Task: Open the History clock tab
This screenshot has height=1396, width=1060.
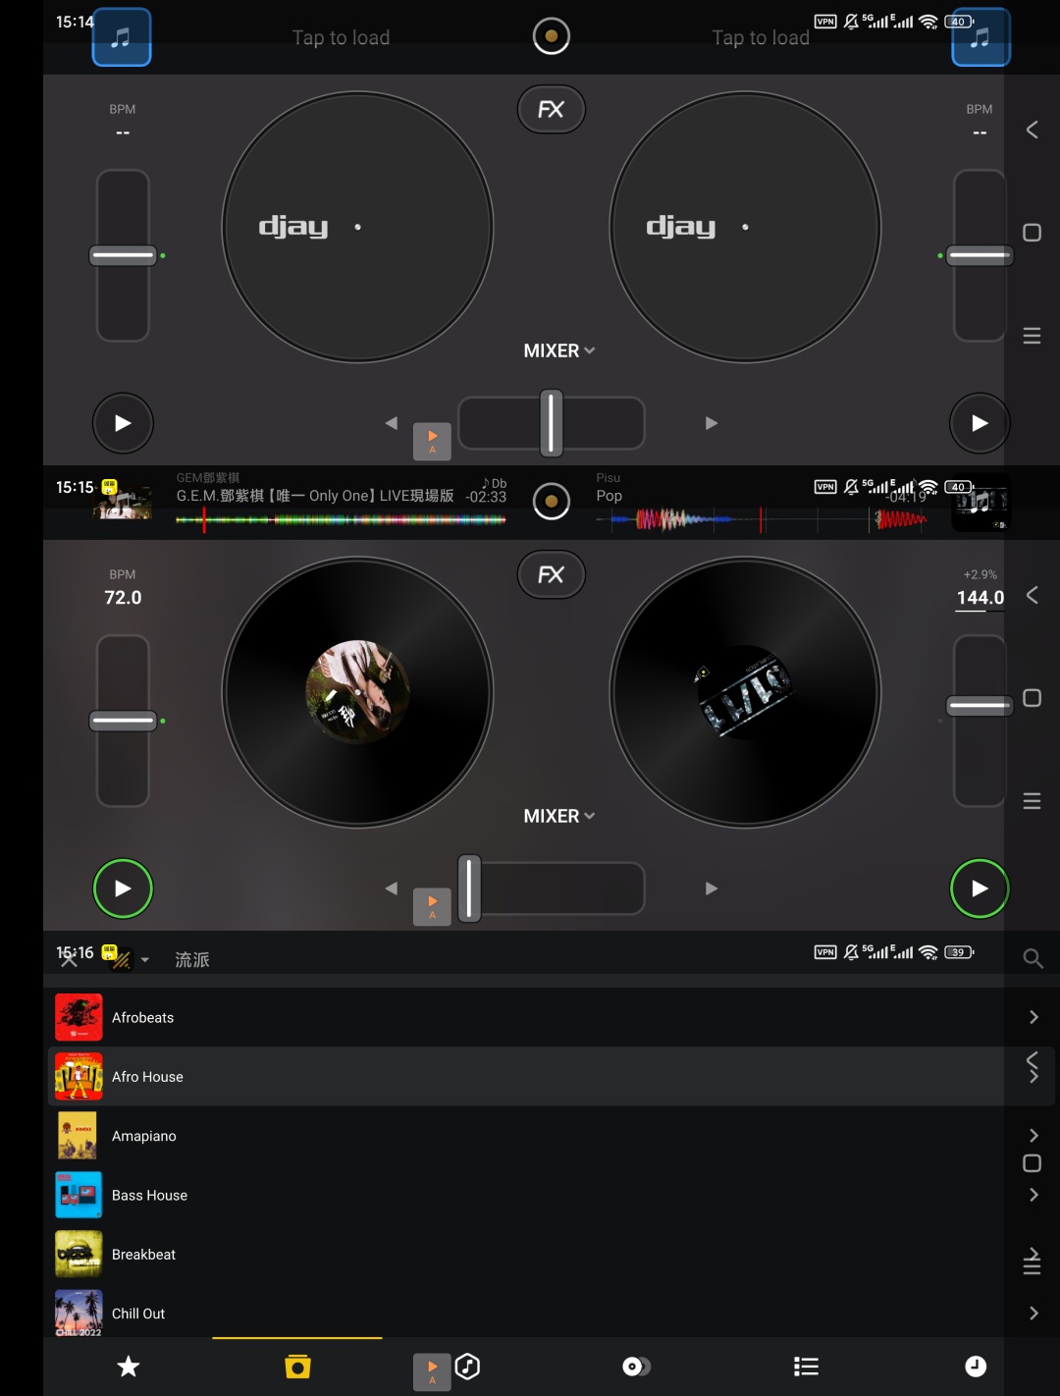Action: 975,1366
